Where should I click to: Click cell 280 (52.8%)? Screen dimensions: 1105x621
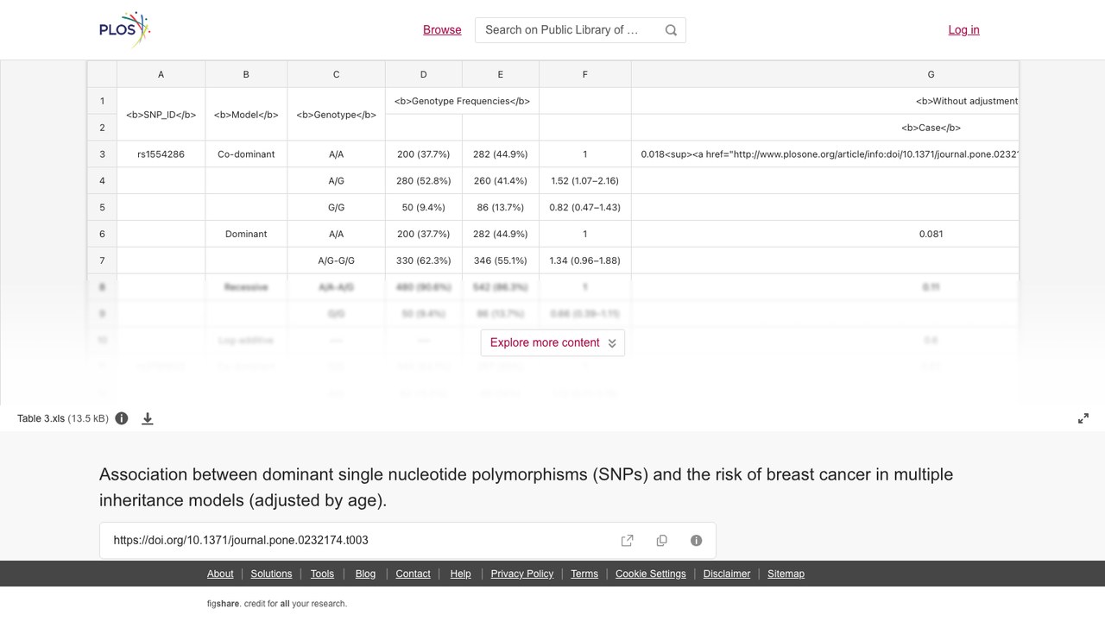424,181
